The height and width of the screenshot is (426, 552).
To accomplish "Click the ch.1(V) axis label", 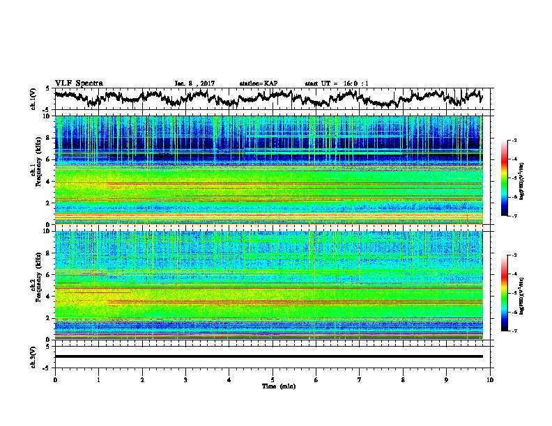I will click(33, 99).
